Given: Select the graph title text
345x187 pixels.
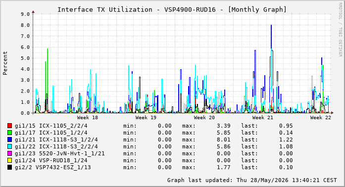Looking at the screenshot, I should click(x=172, y=10).
